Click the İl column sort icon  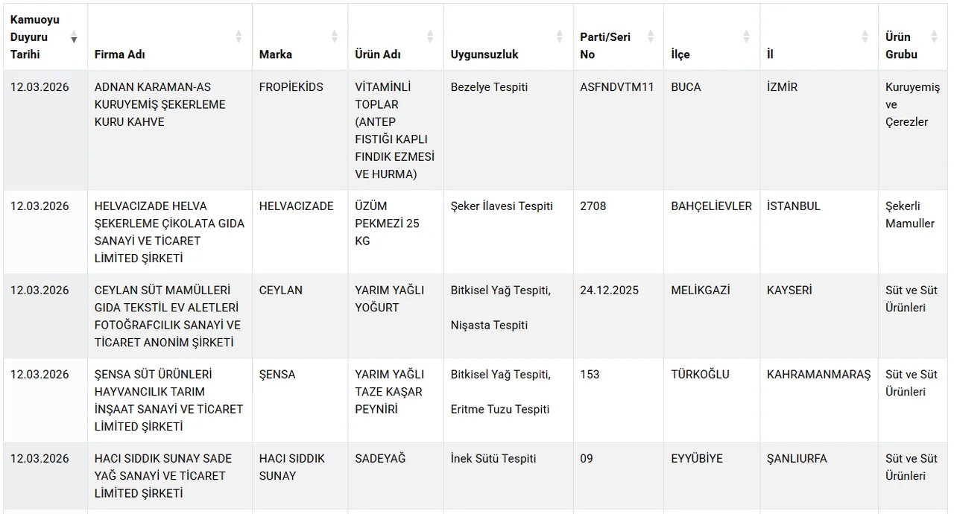click(x=865, y=37)
